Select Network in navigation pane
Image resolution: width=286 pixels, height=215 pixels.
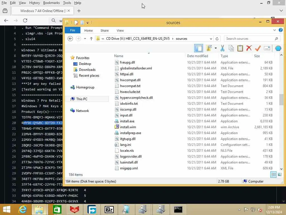80,111
